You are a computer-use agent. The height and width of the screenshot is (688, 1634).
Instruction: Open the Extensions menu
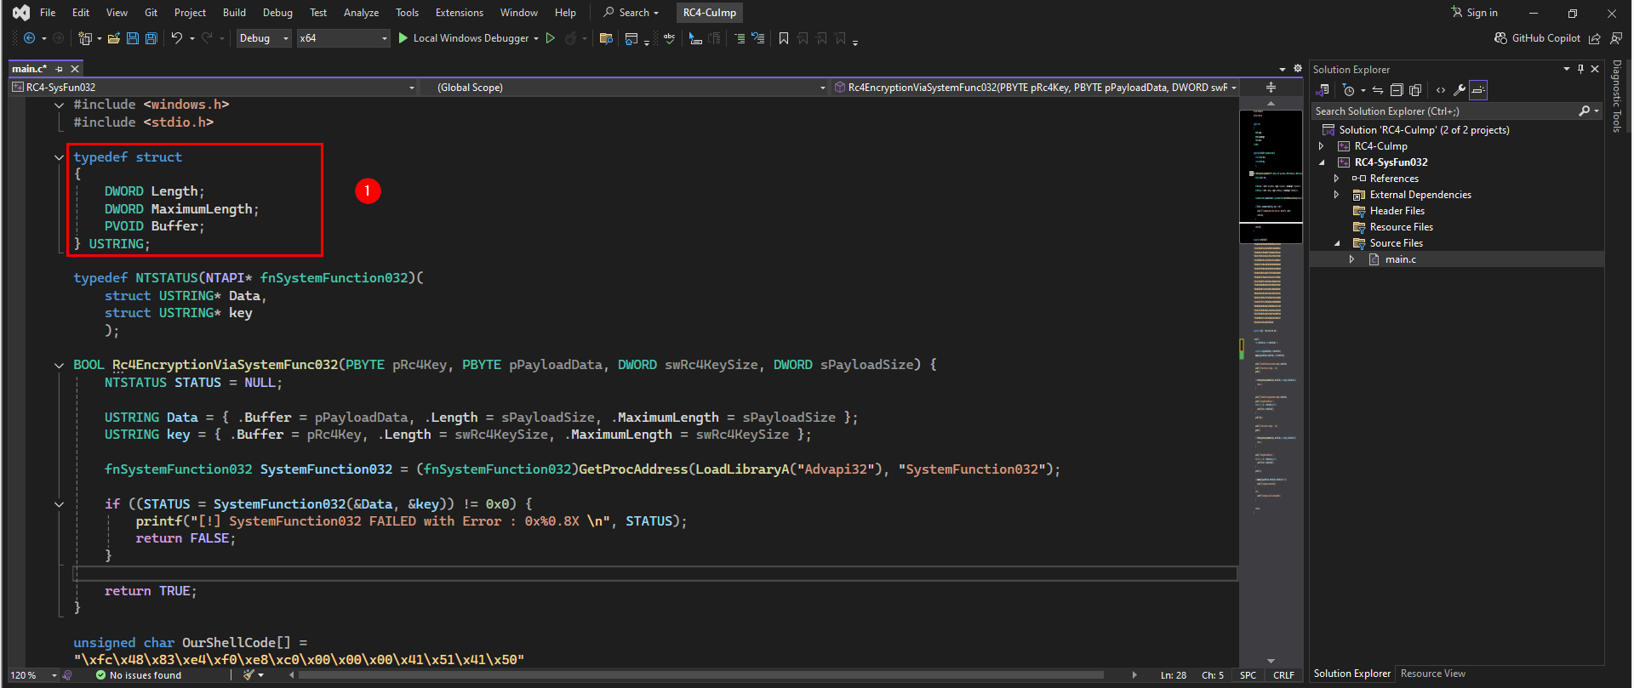[x=460, y=13]
